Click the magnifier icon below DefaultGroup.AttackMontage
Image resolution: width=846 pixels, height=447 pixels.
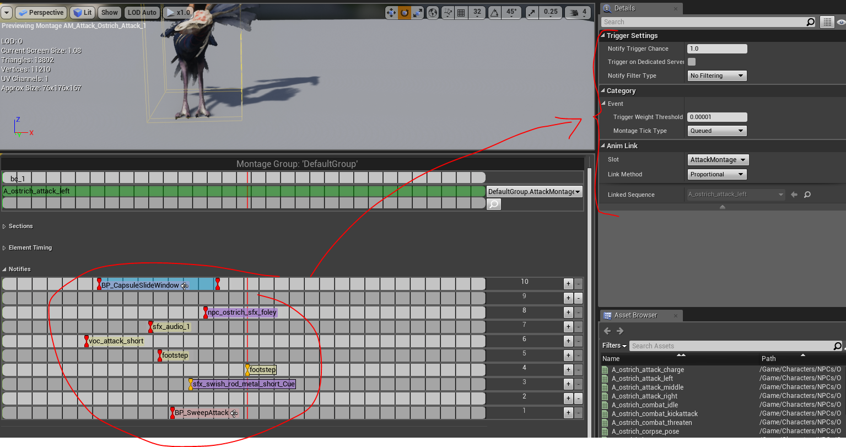[494, 204]
